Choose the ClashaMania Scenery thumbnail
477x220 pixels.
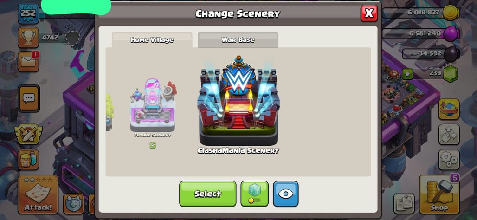tap(238, 104)
